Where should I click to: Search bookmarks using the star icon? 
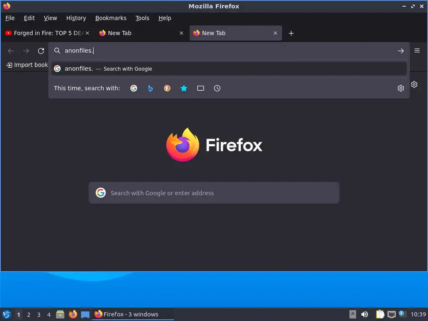coord(184,88)
